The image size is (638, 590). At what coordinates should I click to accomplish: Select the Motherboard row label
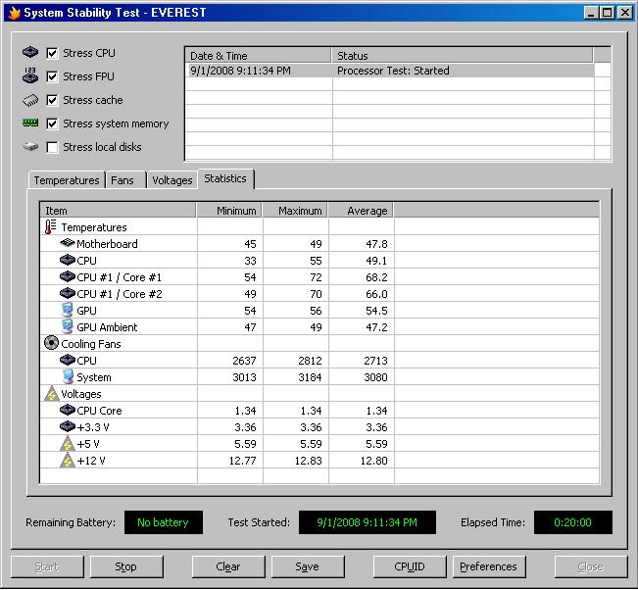click(x=107, y=244)
